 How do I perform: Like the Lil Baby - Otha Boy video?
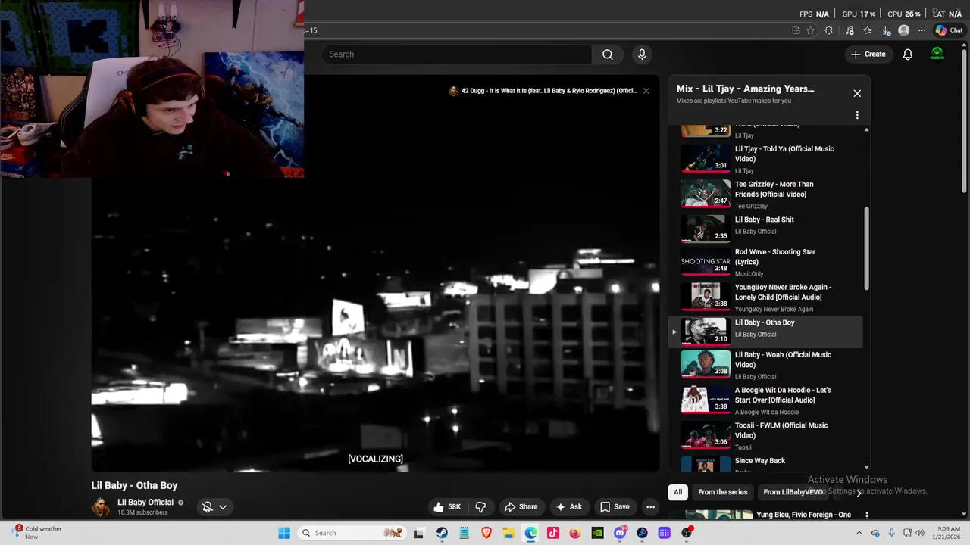coord(446,507)
